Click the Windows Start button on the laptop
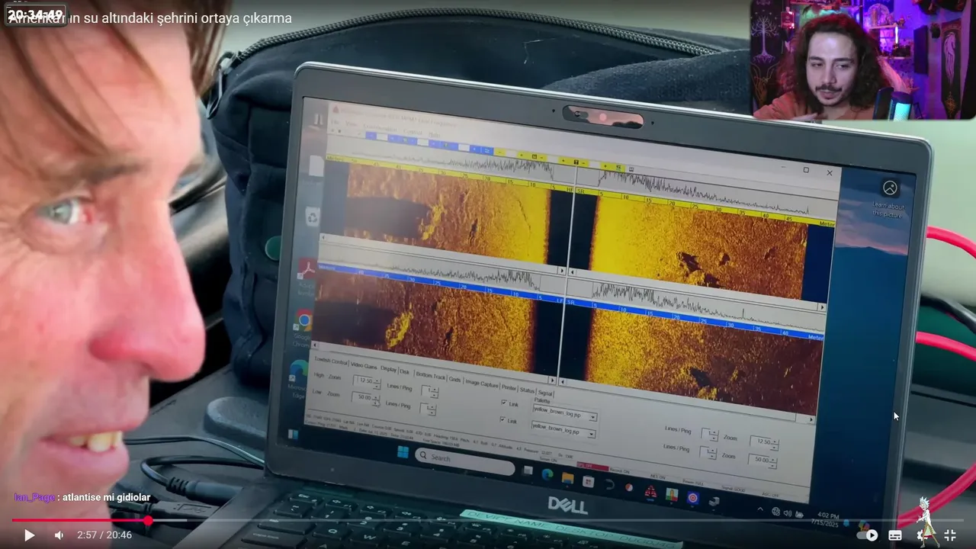 point(403,452)
